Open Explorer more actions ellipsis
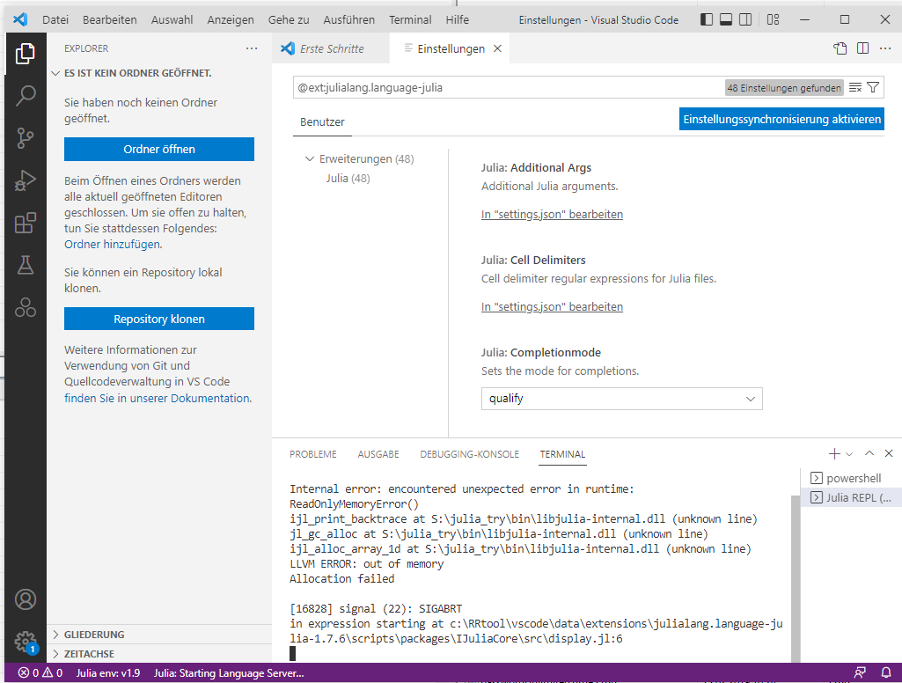902x683 pixels. [x=252, y=48]
